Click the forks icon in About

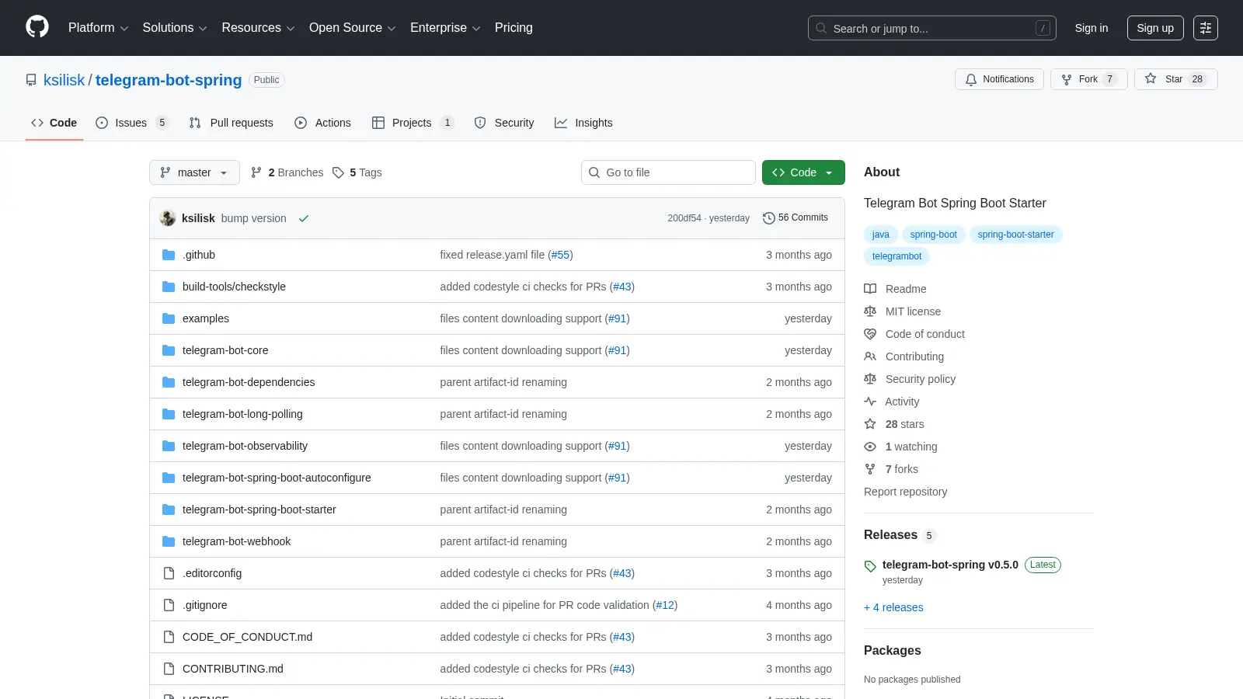tap(870, 469)
